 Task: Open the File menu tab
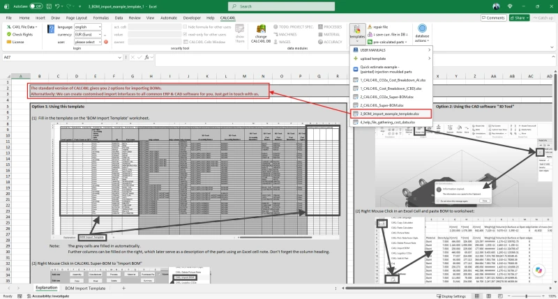[9, 18]
